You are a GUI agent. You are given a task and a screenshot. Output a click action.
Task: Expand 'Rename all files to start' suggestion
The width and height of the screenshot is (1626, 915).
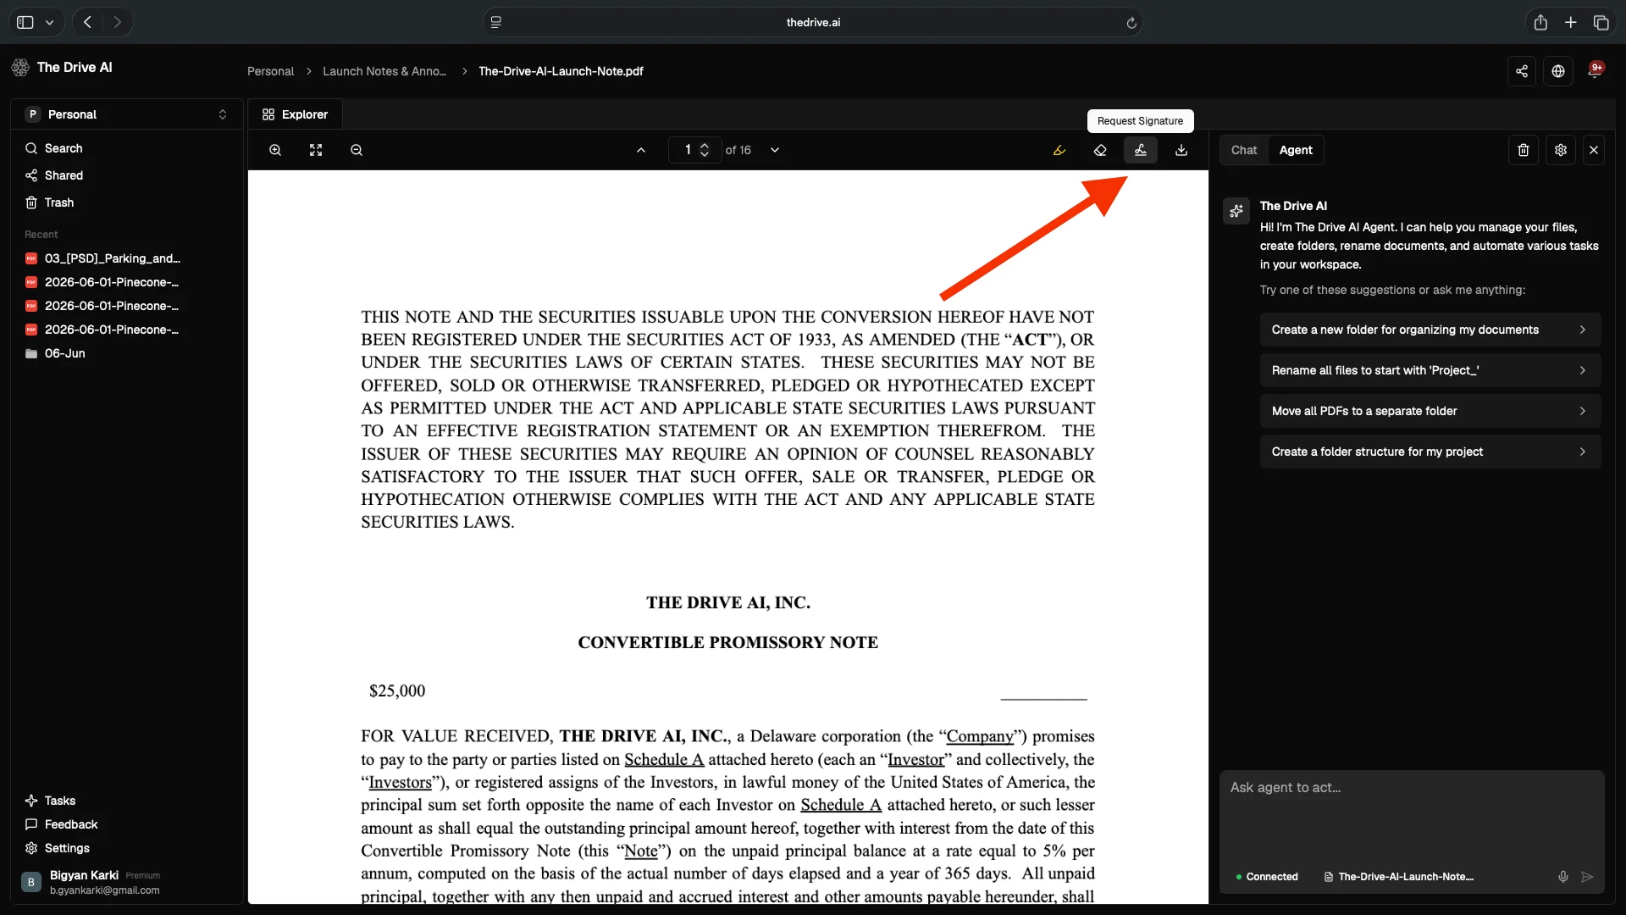1430,370
